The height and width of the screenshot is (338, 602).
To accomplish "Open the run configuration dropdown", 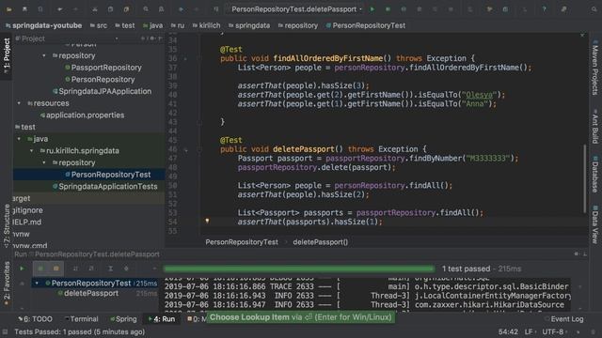I will tap(295, 9).
